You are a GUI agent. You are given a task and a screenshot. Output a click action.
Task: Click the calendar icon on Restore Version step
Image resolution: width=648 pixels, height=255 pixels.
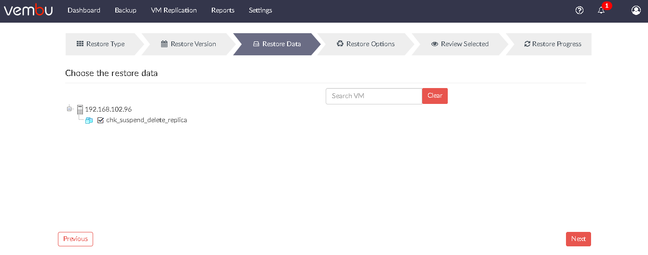[164, 44]
